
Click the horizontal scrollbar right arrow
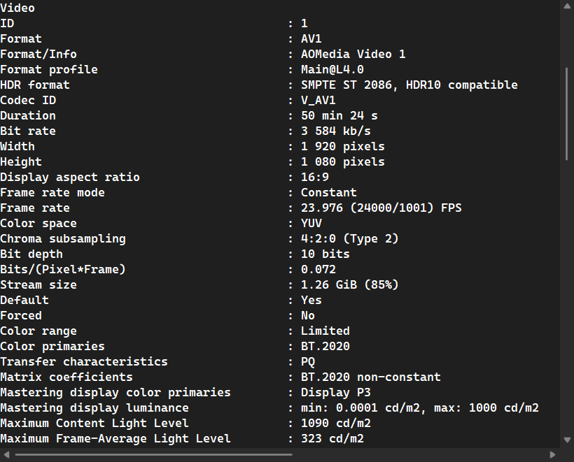(553, 455)
